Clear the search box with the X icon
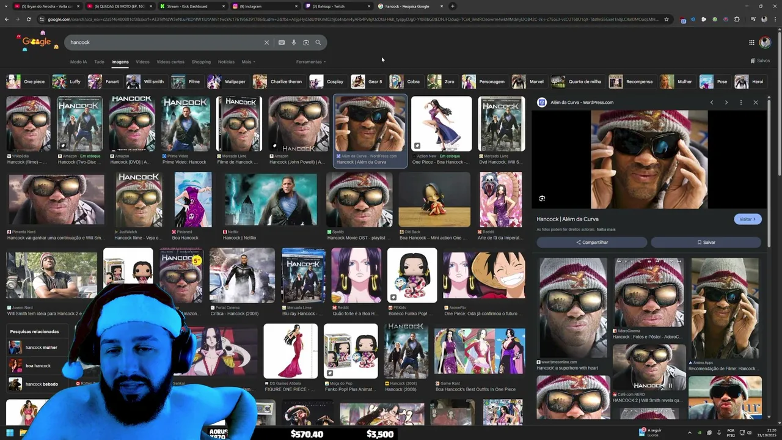The width and height of the screenshot is (782, 440). tap(266, 43)
